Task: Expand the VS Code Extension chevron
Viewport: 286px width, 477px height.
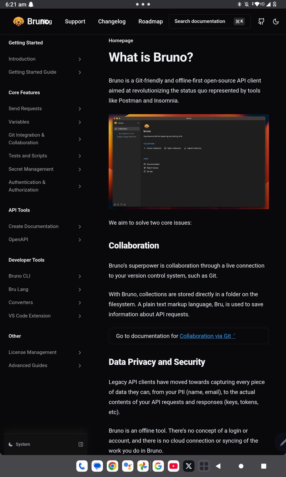Action: pos(80,316)
